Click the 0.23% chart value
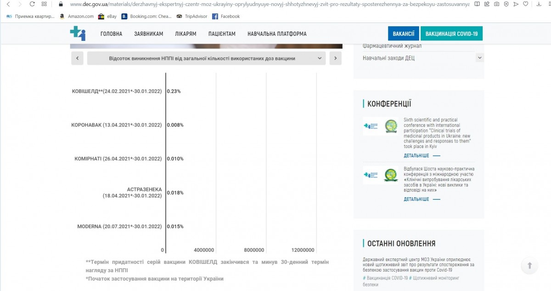Image resolution: width=551 pixels, height=291 pixels. (x=174, y=91)
